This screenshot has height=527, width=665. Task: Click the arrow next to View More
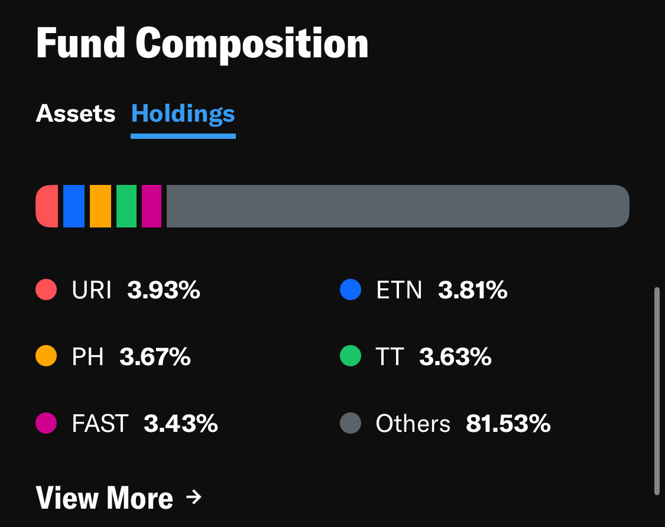click(193, 497)
